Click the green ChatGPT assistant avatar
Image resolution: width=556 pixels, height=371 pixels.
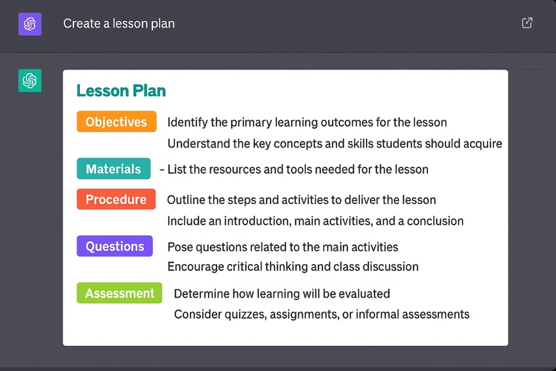[30, 81]
